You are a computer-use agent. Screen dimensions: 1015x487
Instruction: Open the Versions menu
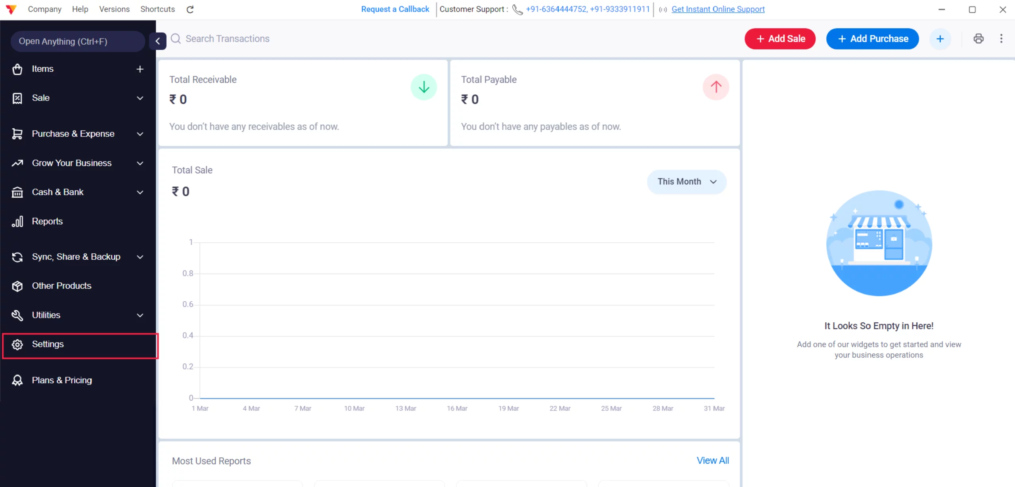tap(114, 9)
